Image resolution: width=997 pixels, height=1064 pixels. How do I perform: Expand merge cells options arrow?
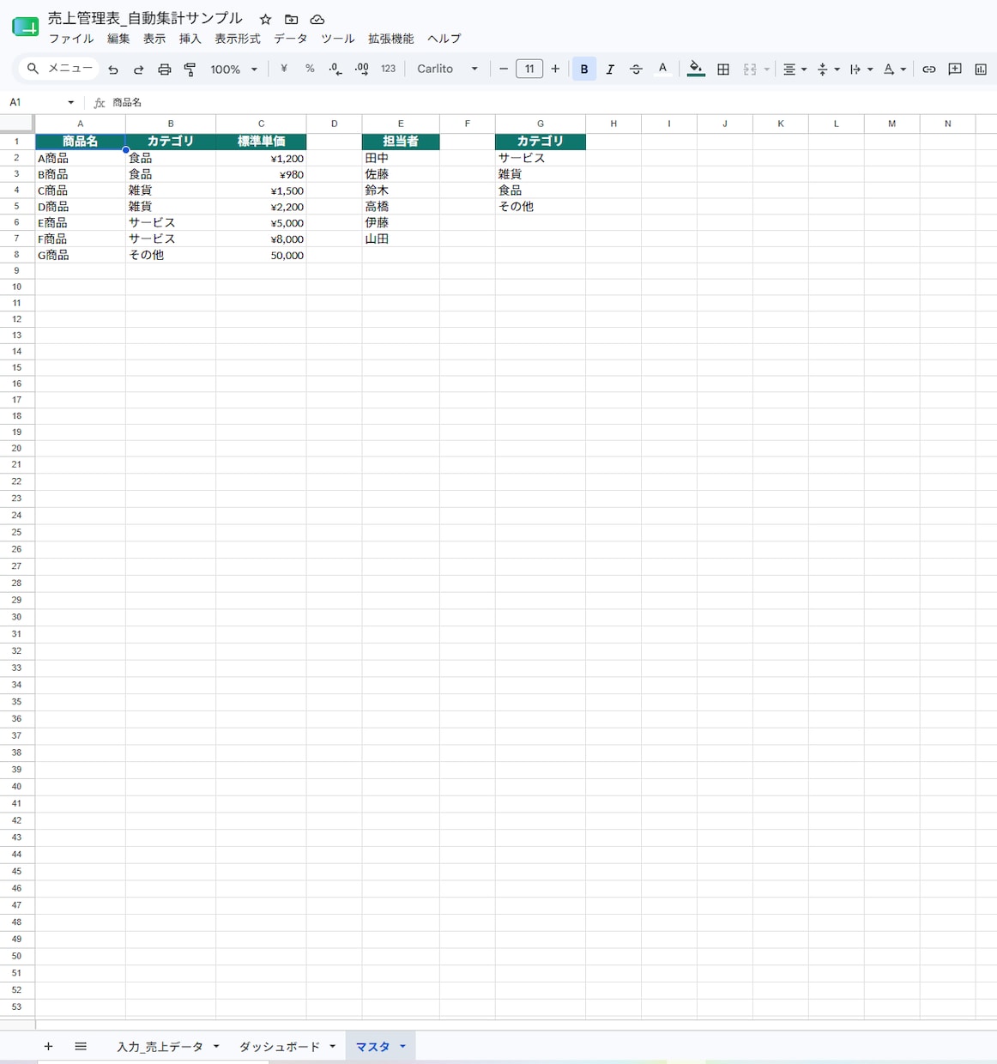pos(766,70)
